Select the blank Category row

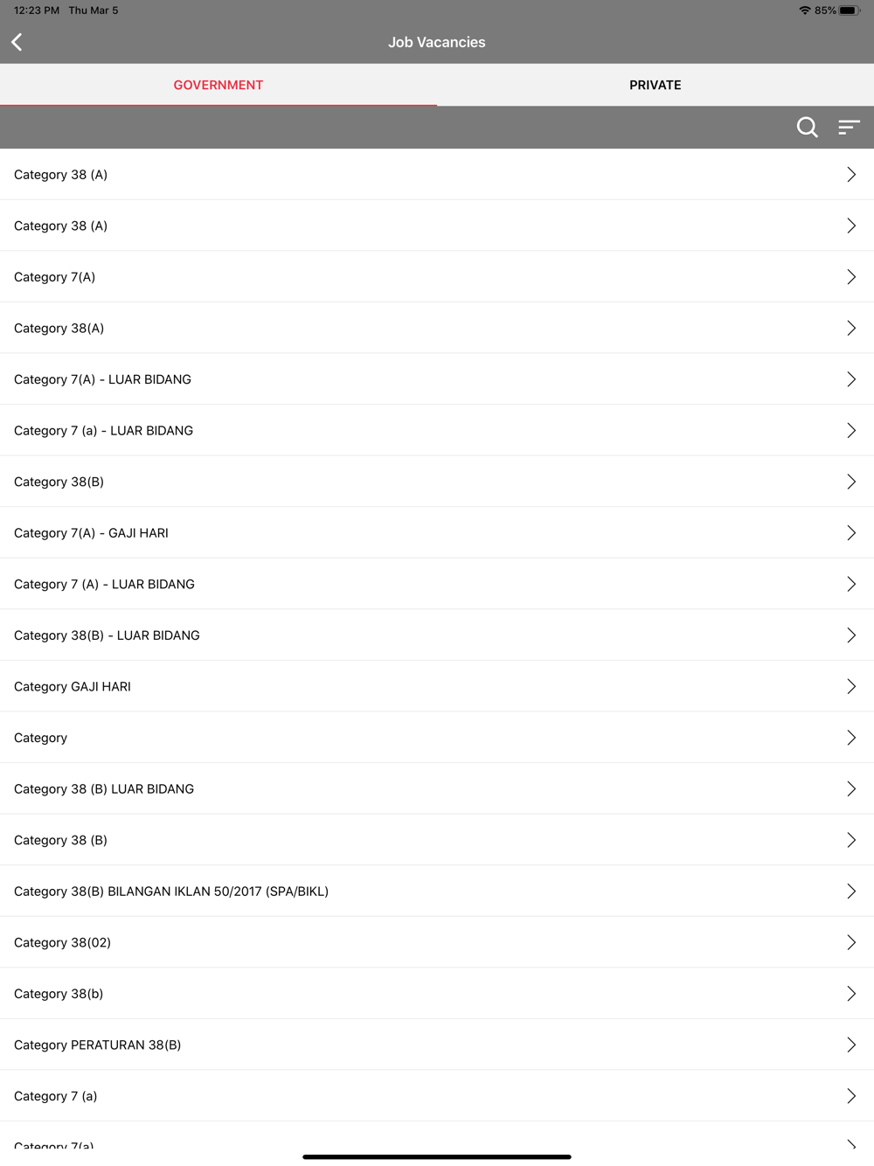pyautogui.click(x=437, y=738)
